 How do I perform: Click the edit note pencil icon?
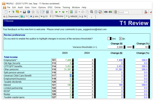pyautogui.click(x=43, y=12)
